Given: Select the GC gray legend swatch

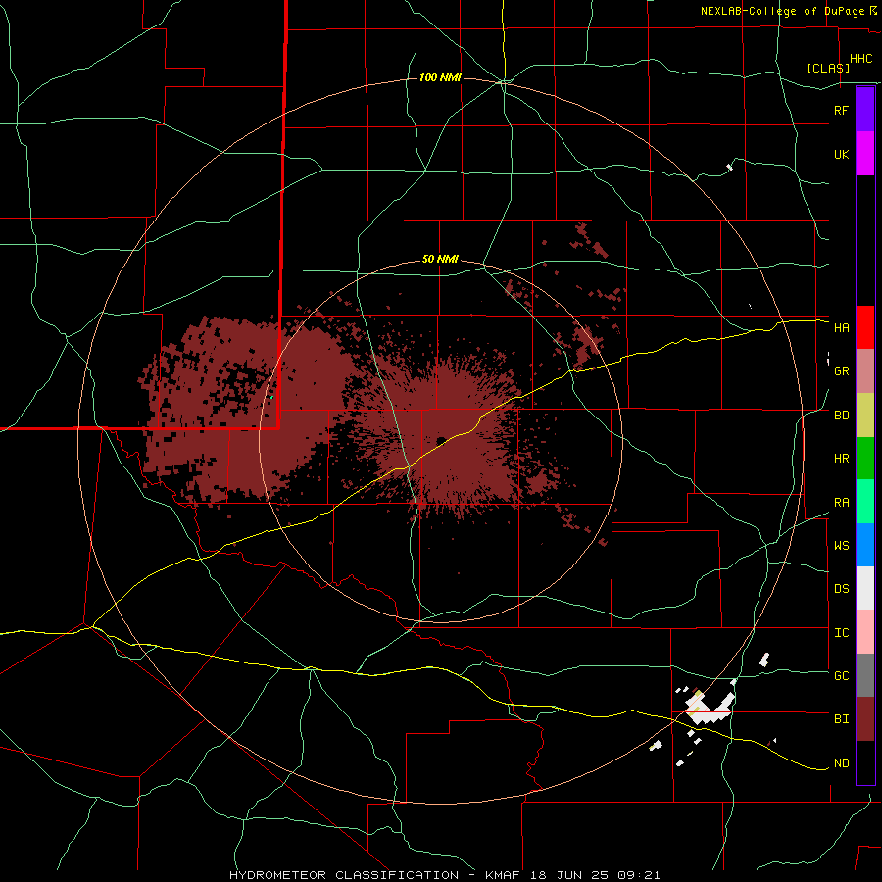Looking at the screenshot, I should point(865,675).
